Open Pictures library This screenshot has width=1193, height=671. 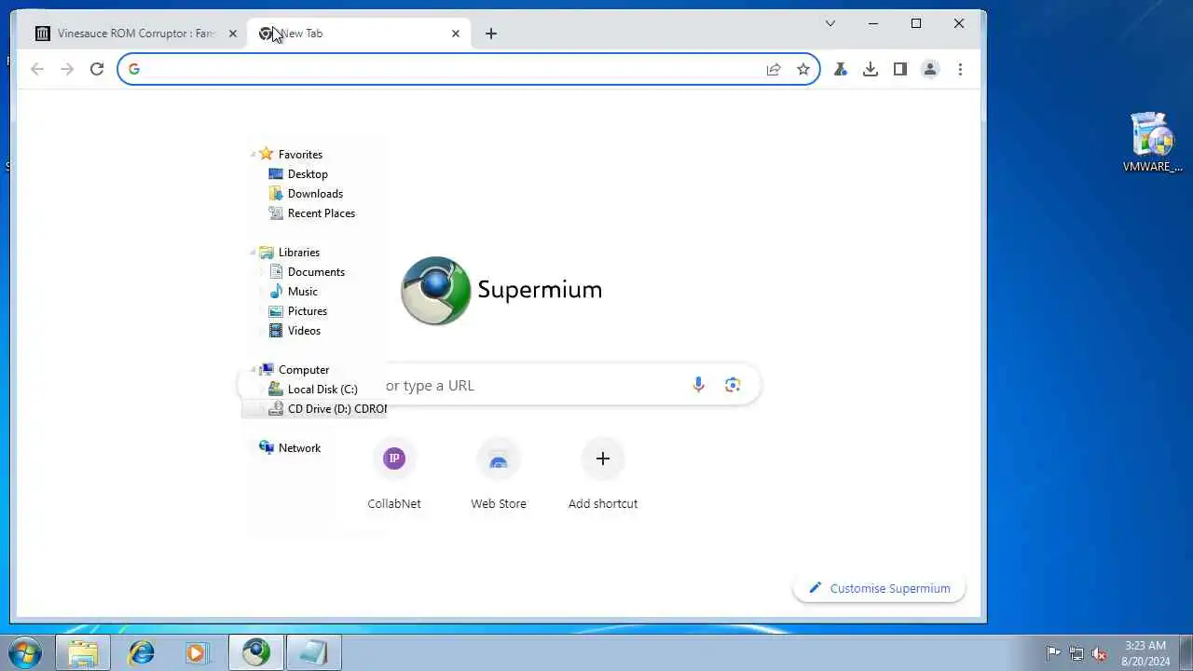pos(297,311)
